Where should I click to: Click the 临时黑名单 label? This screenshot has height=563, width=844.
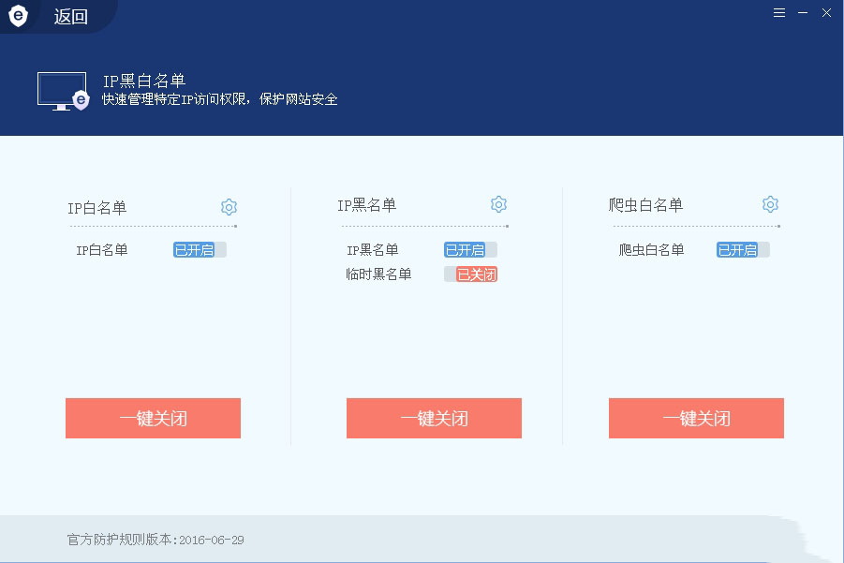pos(378,274)
